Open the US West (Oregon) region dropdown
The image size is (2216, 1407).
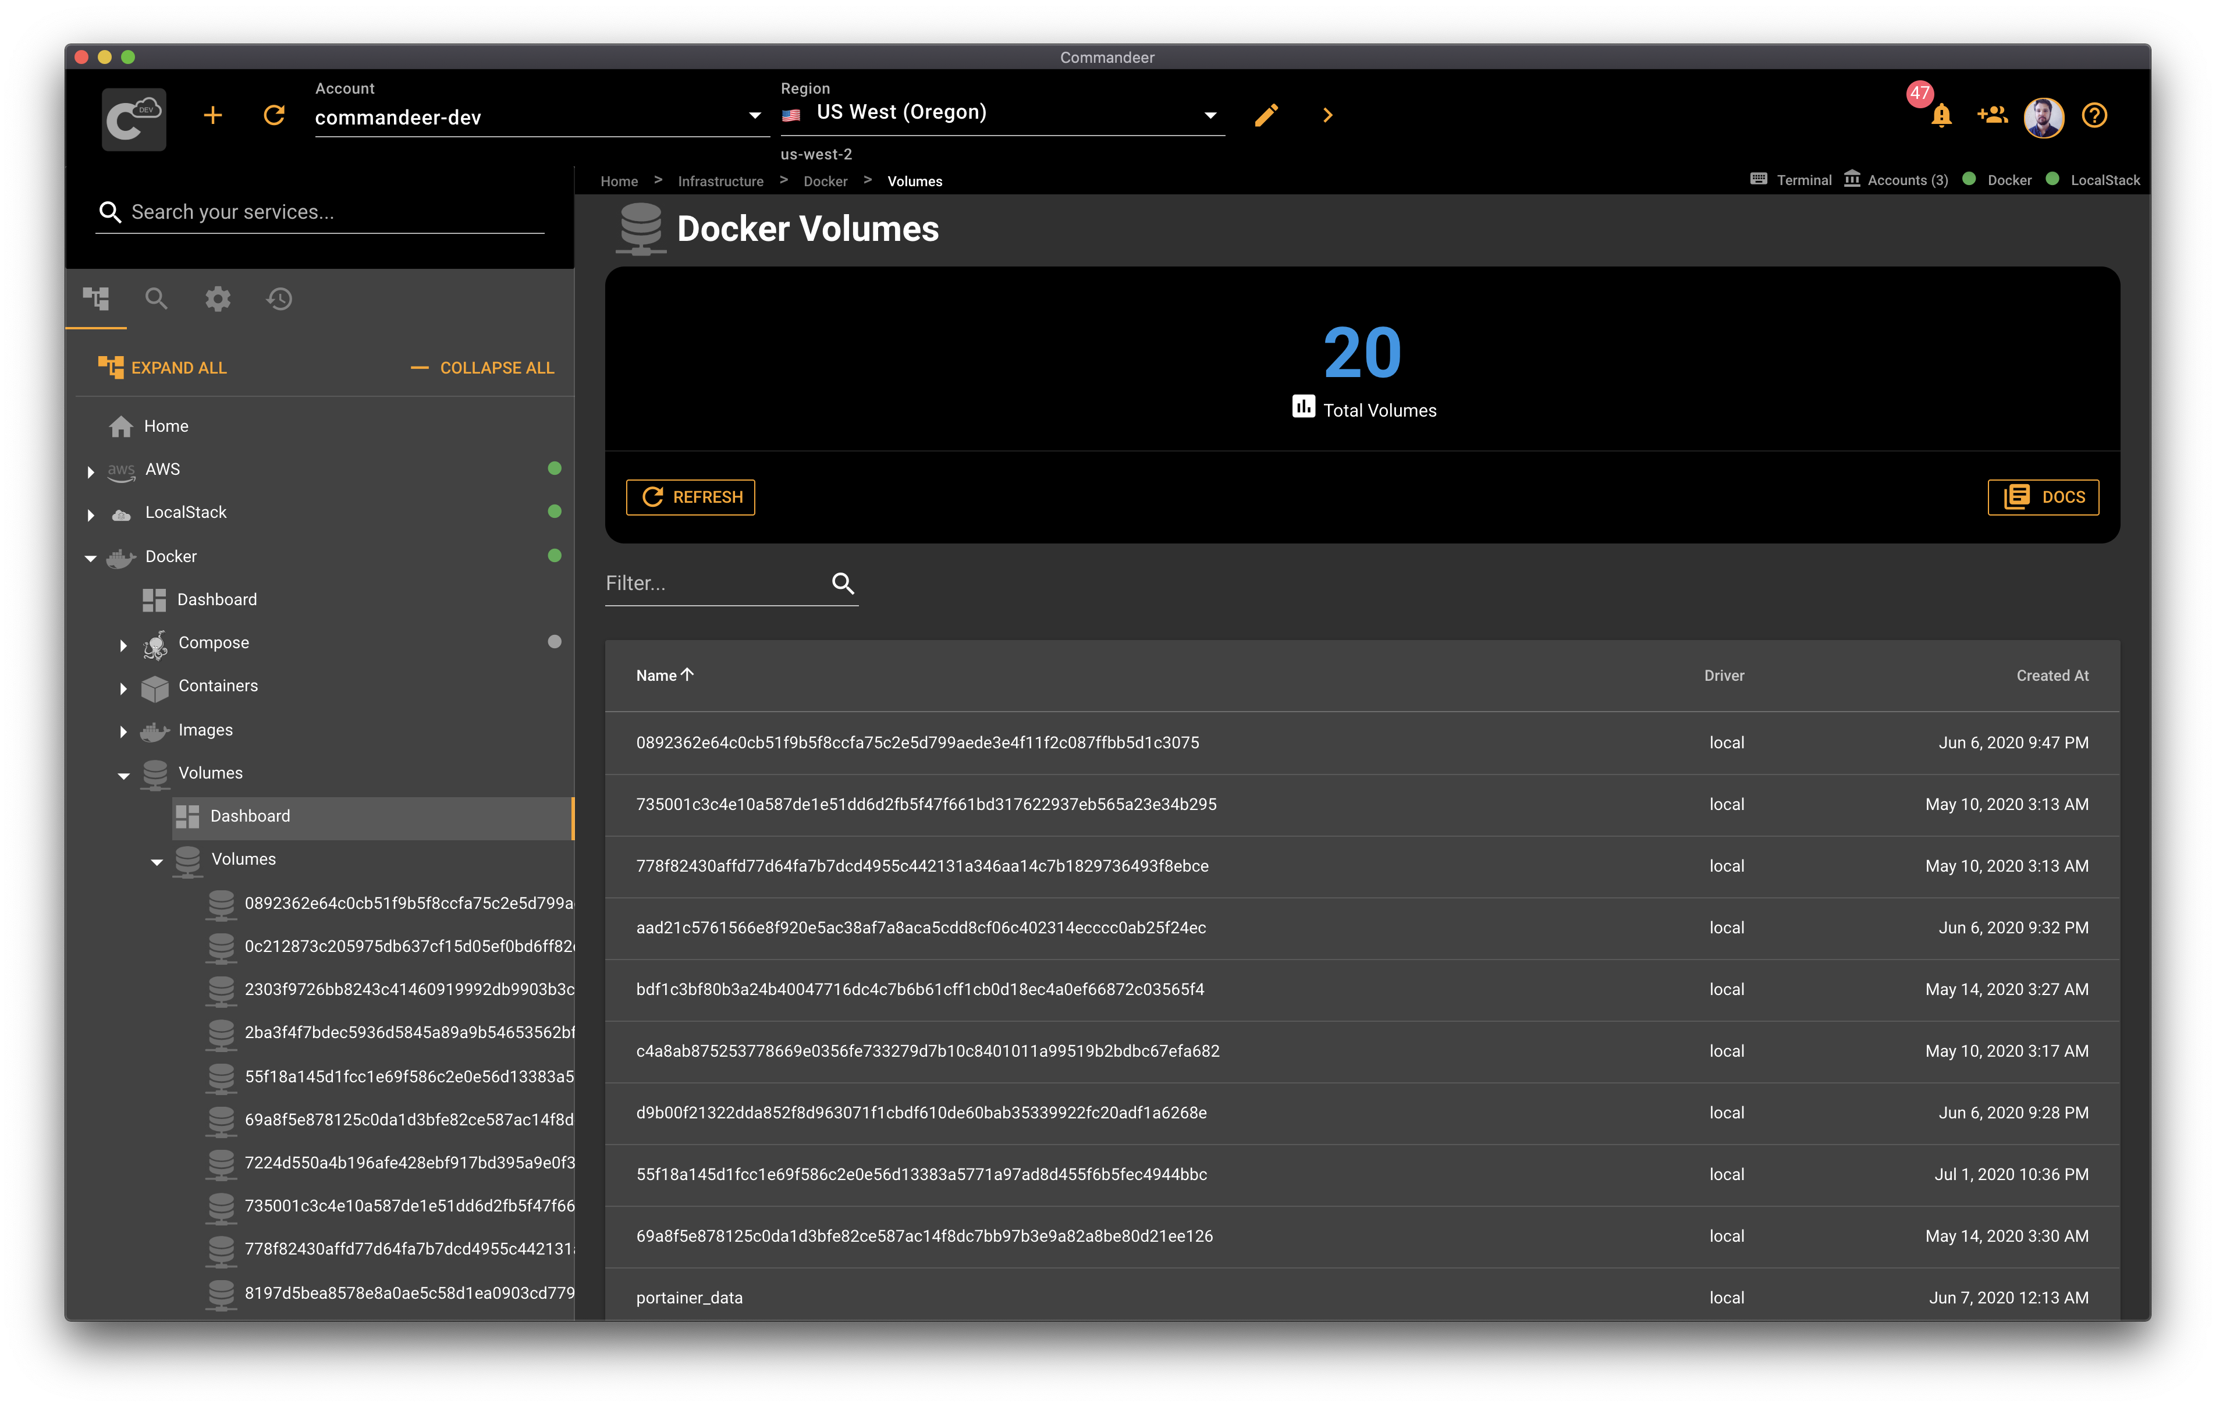1210,114
